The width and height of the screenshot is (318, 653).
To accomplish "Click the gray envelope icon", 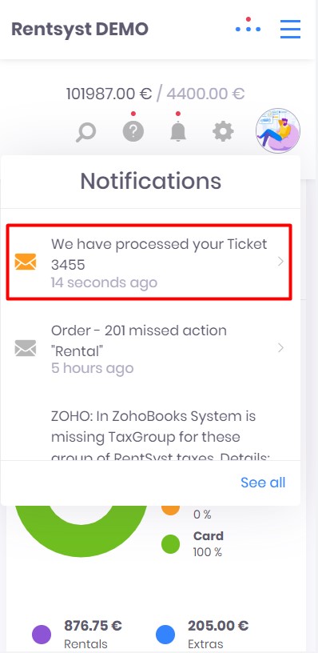I will (26, 348).
